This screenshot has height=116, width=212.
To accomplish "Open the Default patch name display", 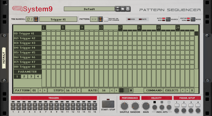I will tap(89, 9).
